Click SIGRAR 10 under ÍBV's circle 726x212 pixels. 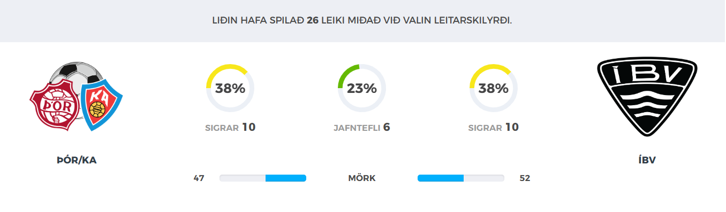tap(494, 128)
